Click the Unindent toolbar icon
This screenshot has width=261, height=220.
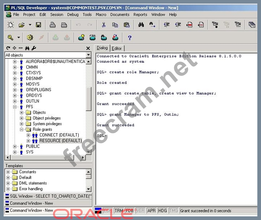[x=178, y=25]
